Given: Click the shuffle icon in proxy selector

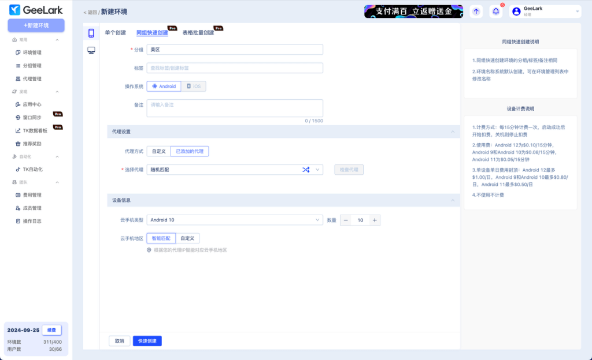Looking at the screenshot, I should [x=306, y=170].
